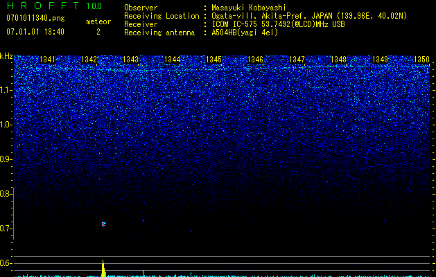The image size is (436, 277).
Task: Click the 'meteor' count label
Action: (x=98, y=21)
